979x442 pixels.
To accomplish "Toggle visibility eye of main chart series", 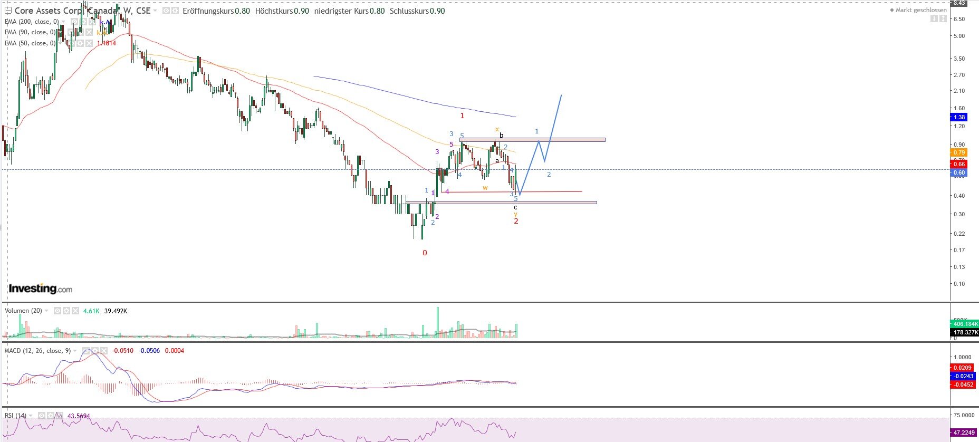I will click(x=166, y=11).
